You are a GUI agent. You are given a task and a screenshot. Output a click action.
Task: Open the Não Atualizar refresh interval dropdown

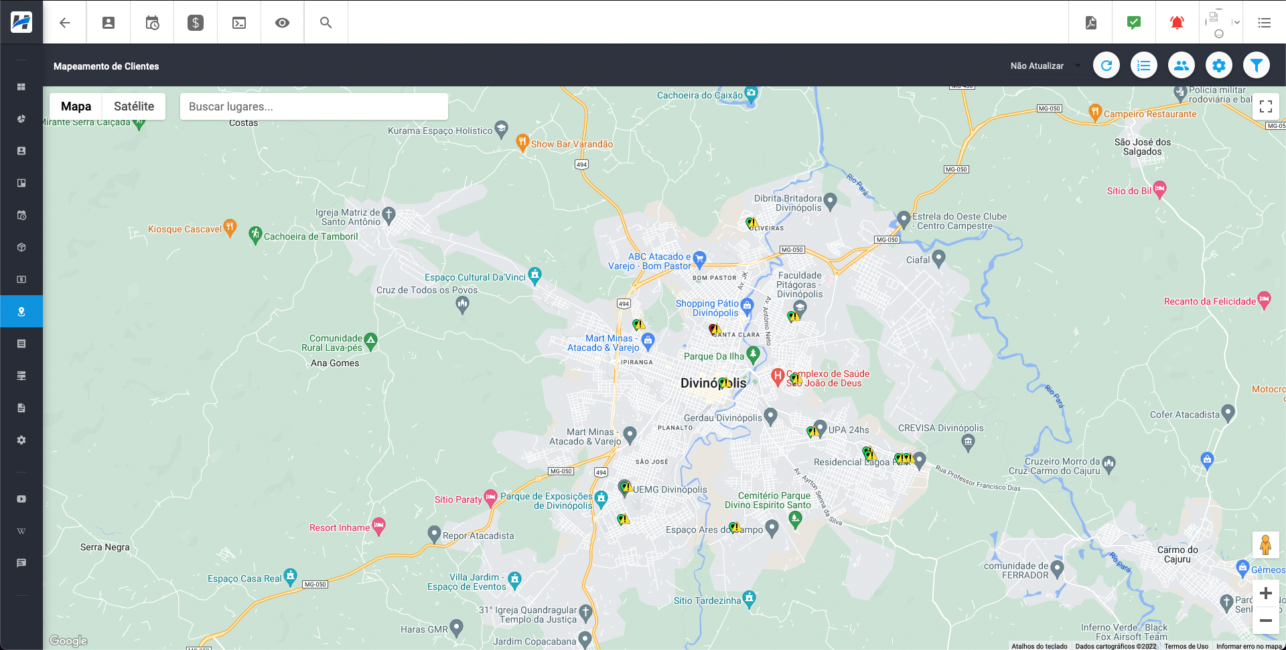point(1046,66)
